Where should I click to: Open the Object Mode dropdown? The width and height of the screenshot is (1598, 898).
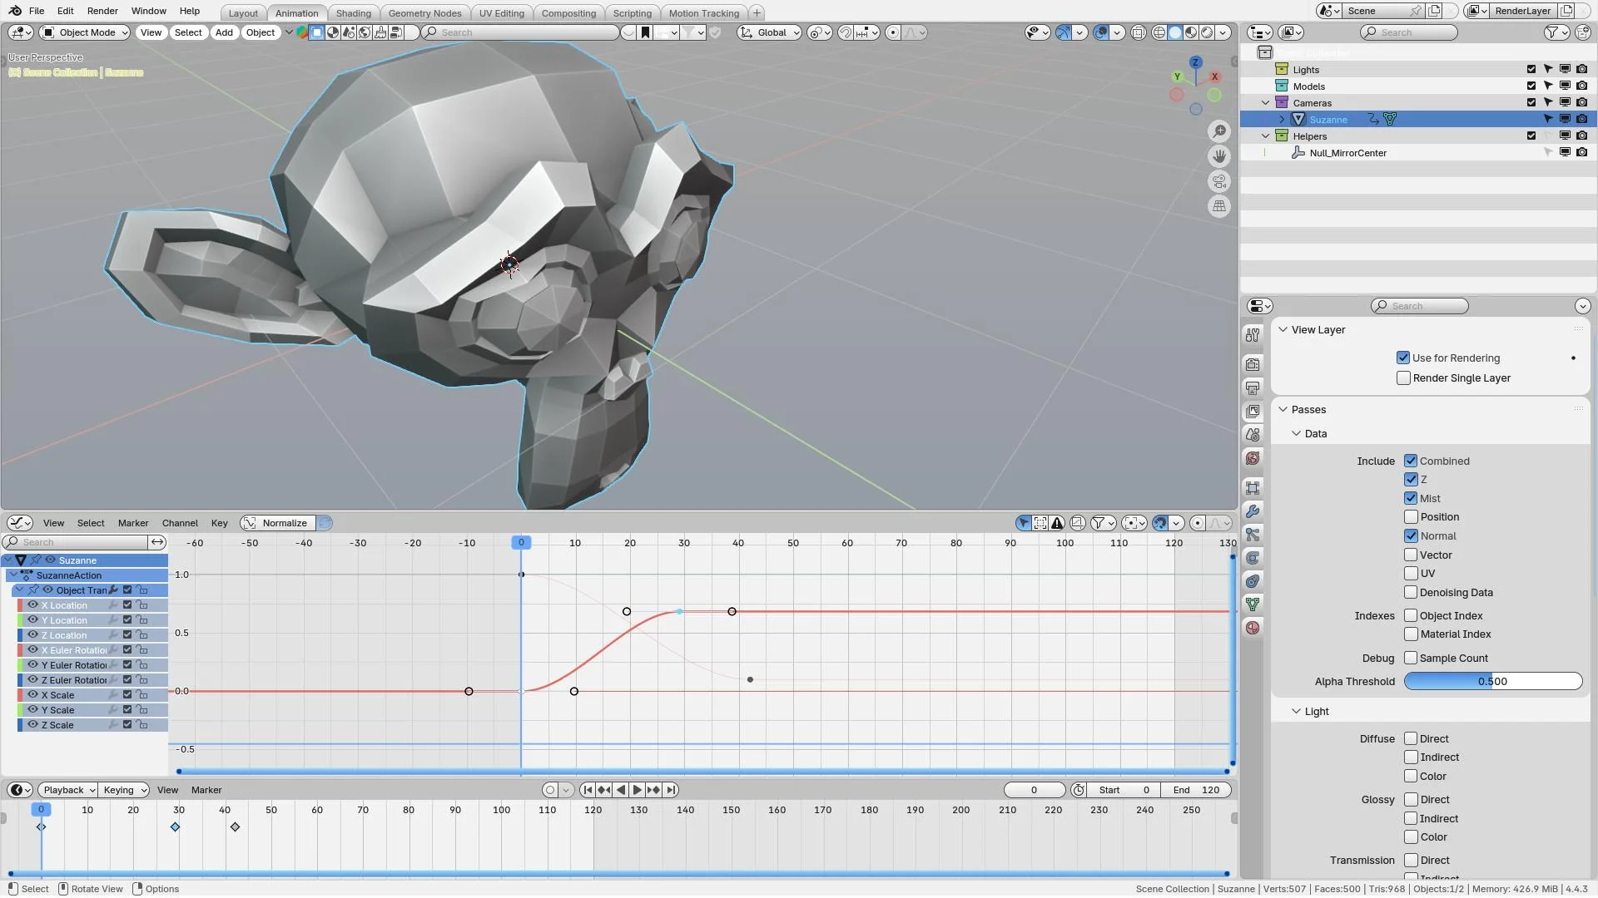(86, 32)
